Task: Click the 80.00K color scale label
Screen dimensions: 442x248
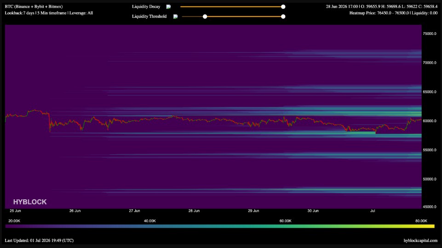Action: point(421,221)
